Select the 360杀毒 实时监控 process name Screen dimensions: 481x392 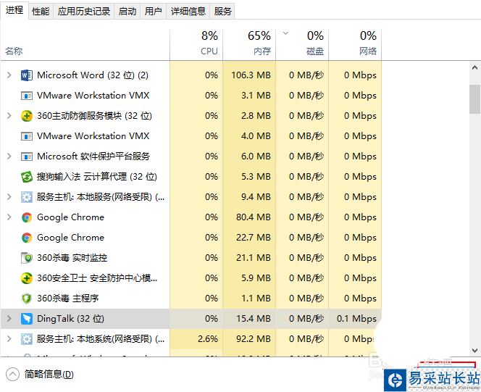click(x=72, y=258)
